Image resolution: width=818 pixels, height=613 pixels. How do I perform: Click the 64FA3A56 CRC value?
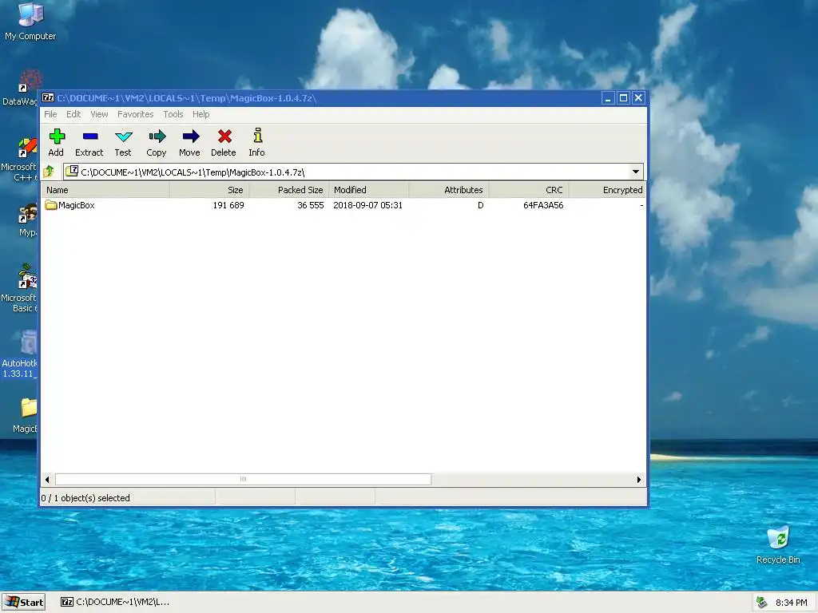[543, 205]
